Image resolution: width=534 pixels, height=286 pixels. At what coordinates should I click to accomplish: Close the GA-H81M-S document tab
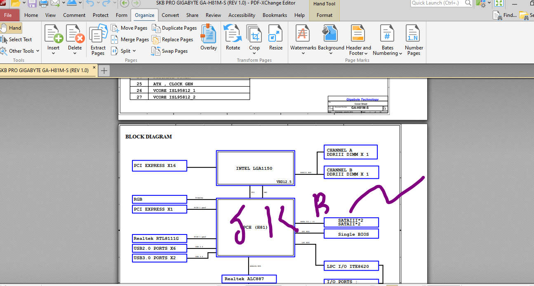coord(94,68)
